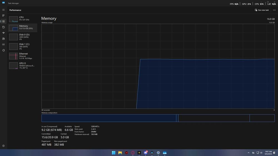Screen dimensions: 278x156
Task: Select Disk 1 (C:) SSD item
Action: [x=23, y=47]
